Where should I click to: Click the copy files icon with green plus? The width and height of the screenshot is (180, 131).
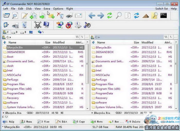tap(33, 16)
